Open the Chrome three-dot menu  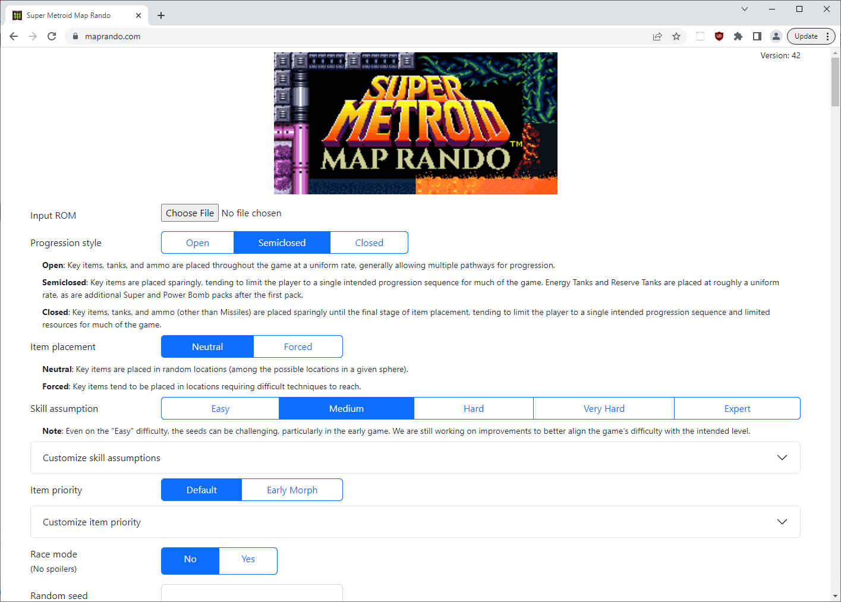tap(827, 36)
